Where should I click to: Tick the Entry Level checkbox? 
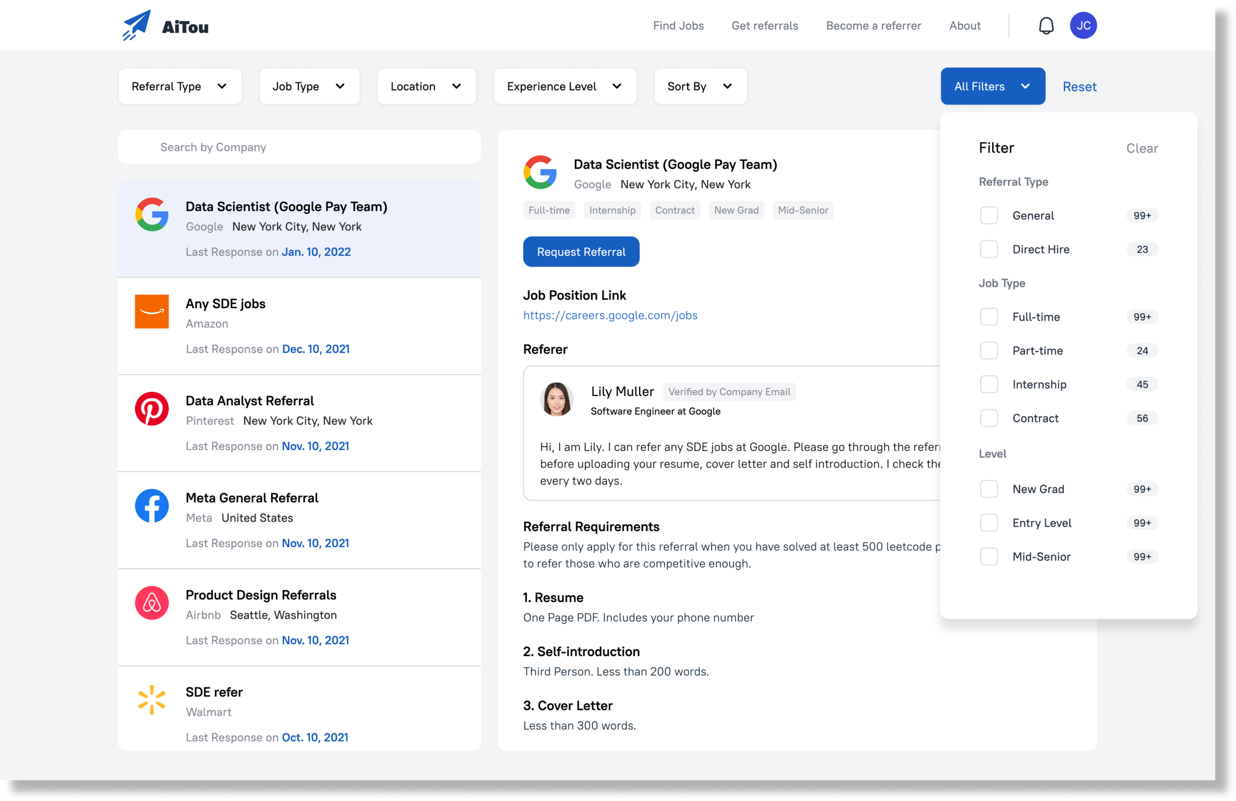(988, 523)
